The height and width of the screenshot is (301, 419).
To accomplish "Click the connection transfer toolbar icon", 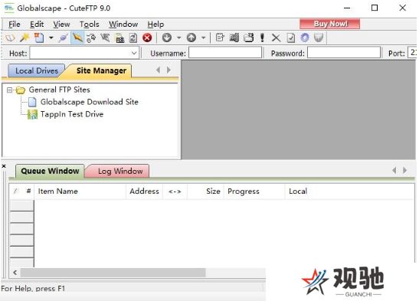I will pos(91,38).
